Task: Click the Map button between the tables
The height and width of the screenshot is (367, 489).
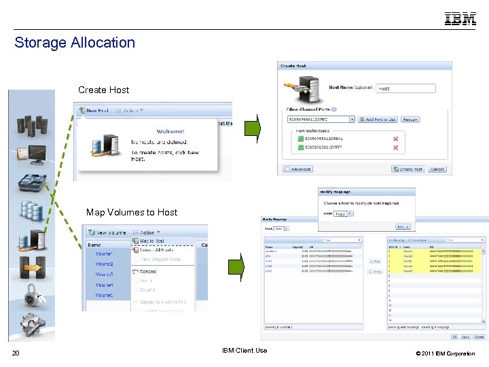Action: click(375, 261)
